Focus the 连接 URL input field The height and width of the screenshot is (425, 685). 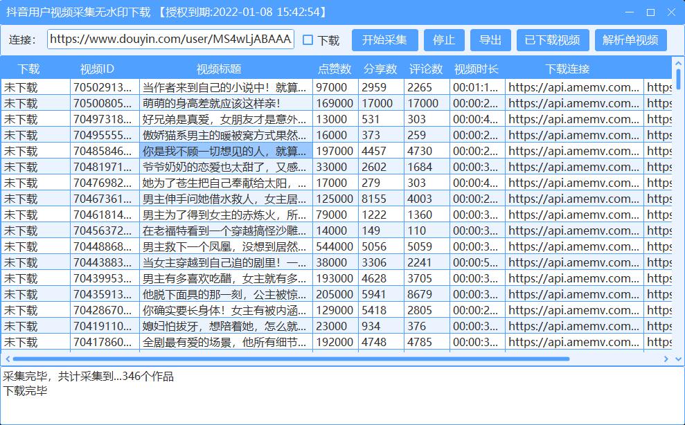coord(171,39)
